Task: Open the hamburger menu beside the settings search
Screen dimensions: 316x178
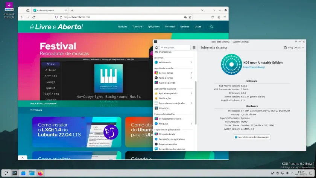Action: click(x=194, y=47)
